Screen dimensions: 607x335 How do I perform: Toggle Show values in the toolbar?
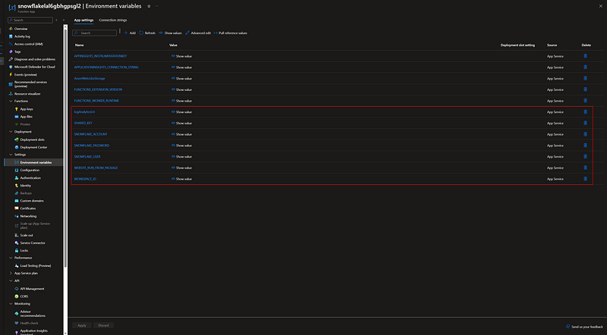click(x=170, y=33)
